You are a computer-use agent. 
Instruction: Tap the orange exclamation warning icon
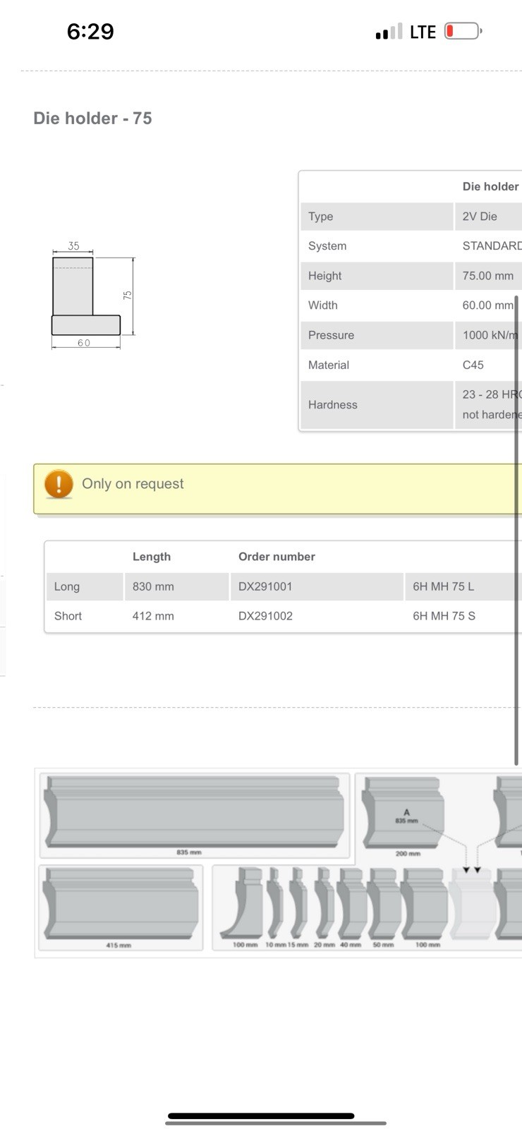tap(59, 484)
